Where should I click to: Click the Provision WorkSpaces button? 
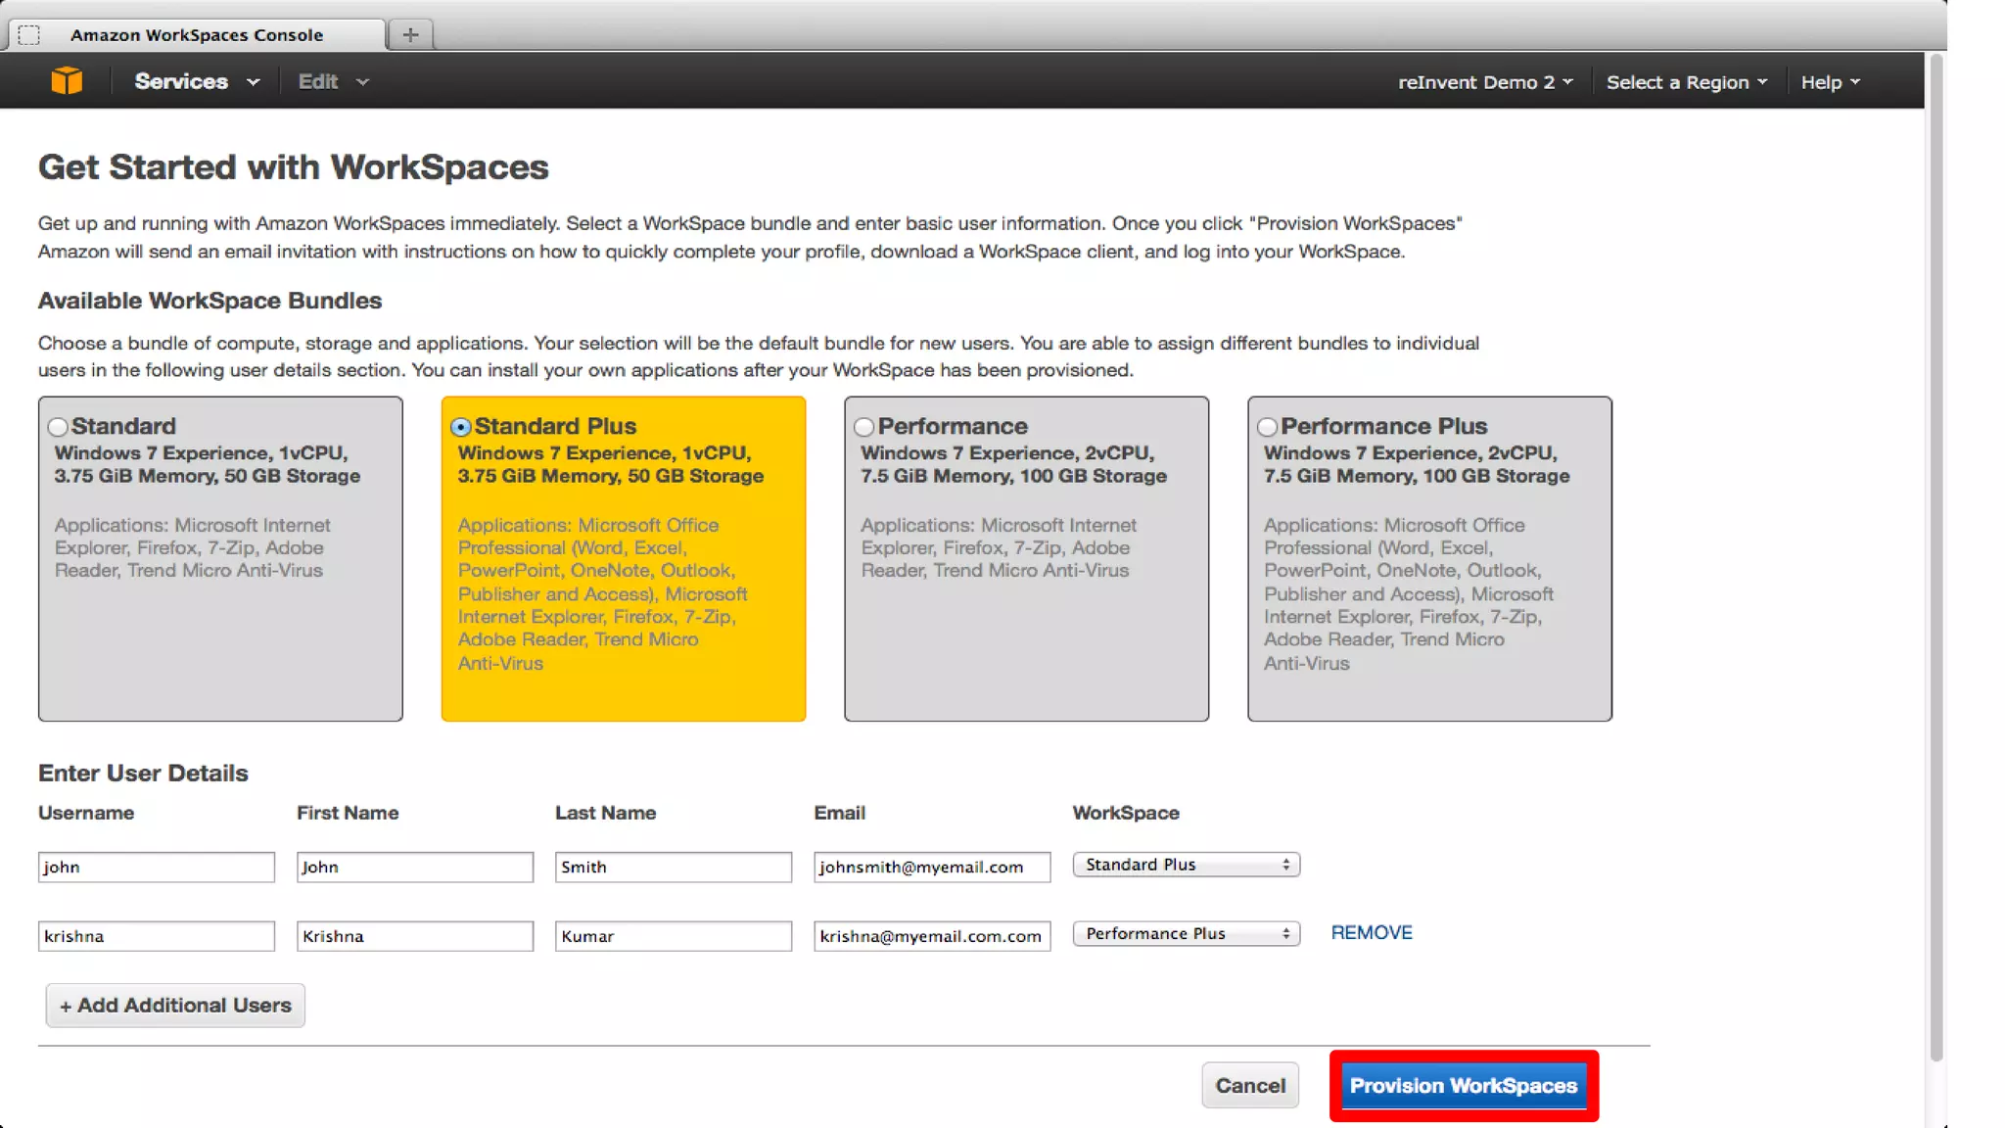point(1463,1086)
